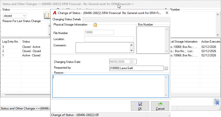Viewport: 221px width, 117px height.
Task: Click the Location input field
Action: pyautogui.click(x=109, y=39)
